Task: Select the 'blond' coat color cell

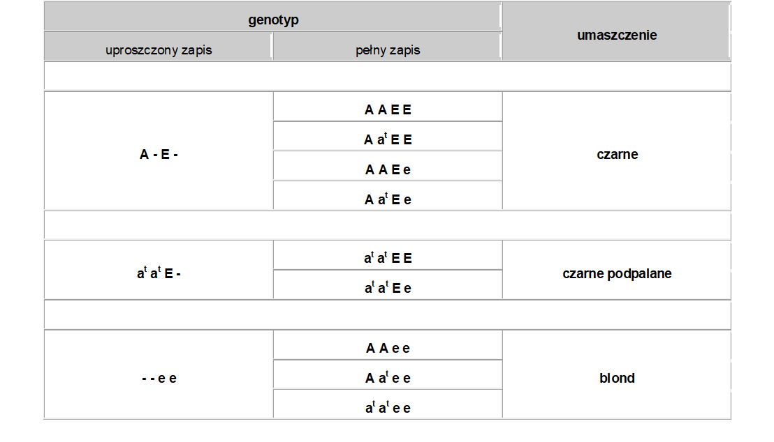Action: 617,379
